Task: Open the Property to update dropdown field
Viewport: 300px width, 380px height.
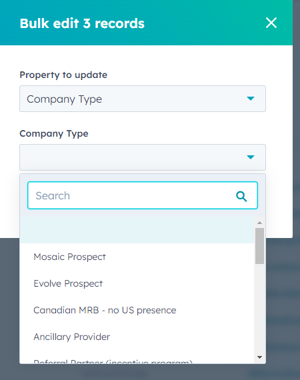Action: pyautogui.click(x=143, y=99)
